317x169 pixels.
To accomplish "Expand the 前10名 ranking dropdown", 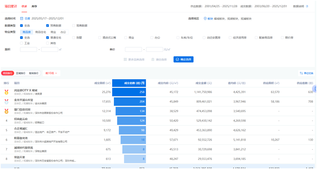I will (51, 73).
